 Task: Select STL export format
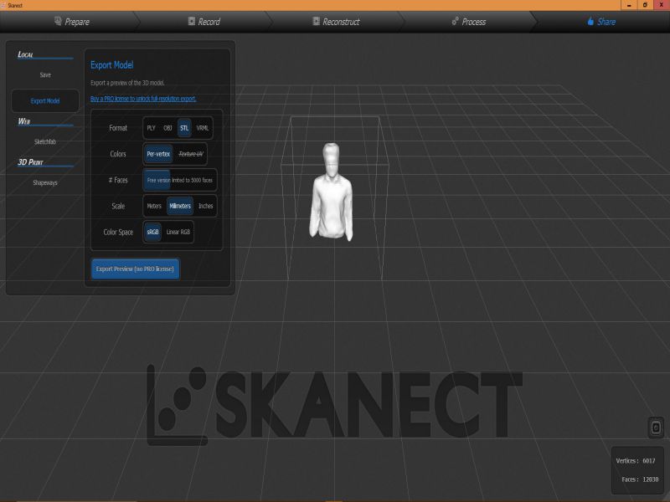point(184,128)
